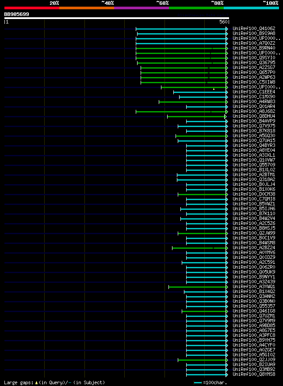Select the UniRef100_C5XIW8 label
283x386 pixels.
tap(254, 82)
